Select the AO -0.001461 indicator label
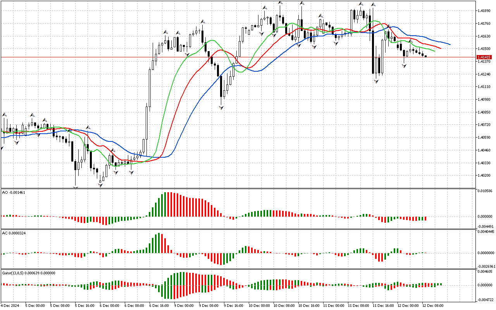Screen dimensions: 496x310 pos(14,192)
